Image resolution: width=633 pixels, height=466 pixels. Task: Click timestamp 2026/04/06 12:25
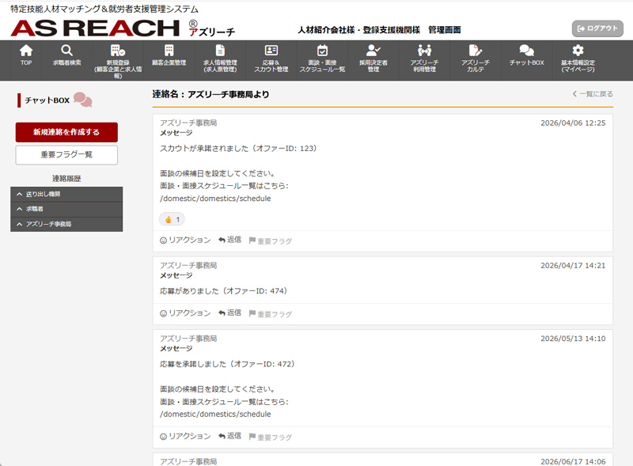click(573, 123)
